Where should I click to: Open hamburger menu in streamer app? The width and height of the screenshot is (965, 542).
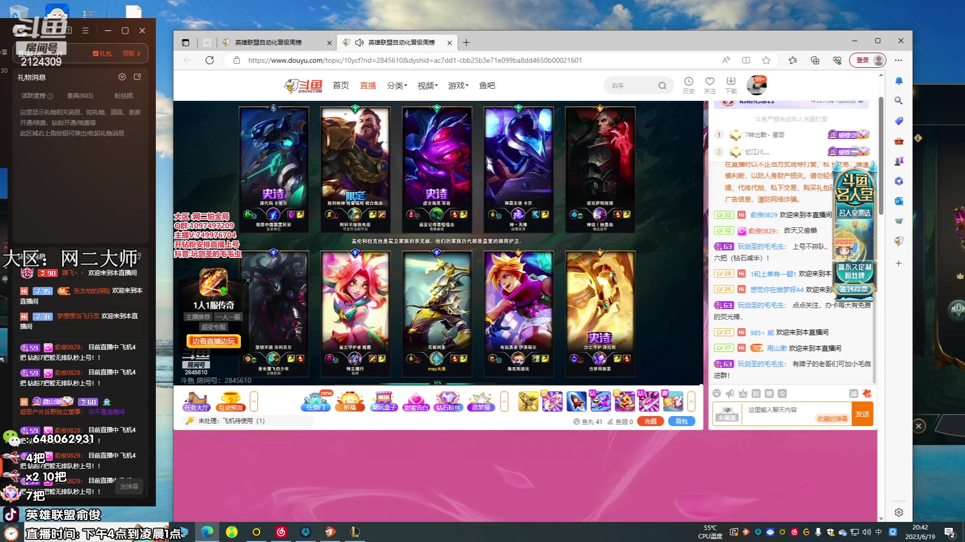(x=85, y=31)
